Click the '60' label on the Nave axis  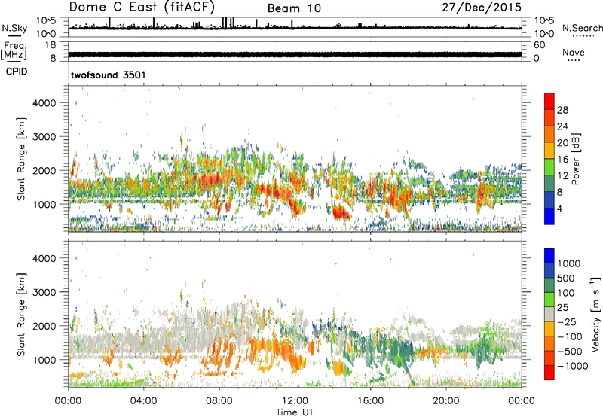click(x=540, y=45)
